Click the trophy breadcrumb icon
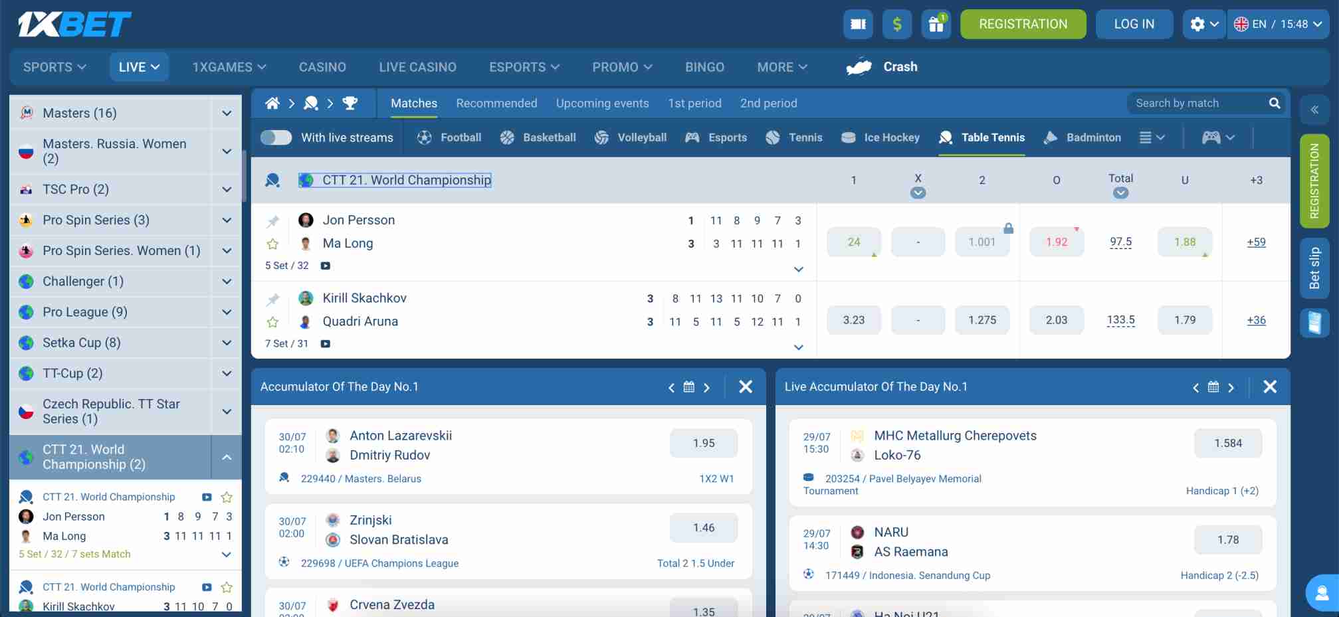The height and width of the screenshot is (617, 1339). click(x=350, y=103)
